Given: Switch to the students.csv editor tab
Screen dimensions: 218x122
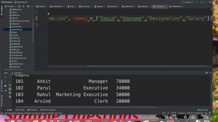Looking at the screenshot, I should click(176, 6).
